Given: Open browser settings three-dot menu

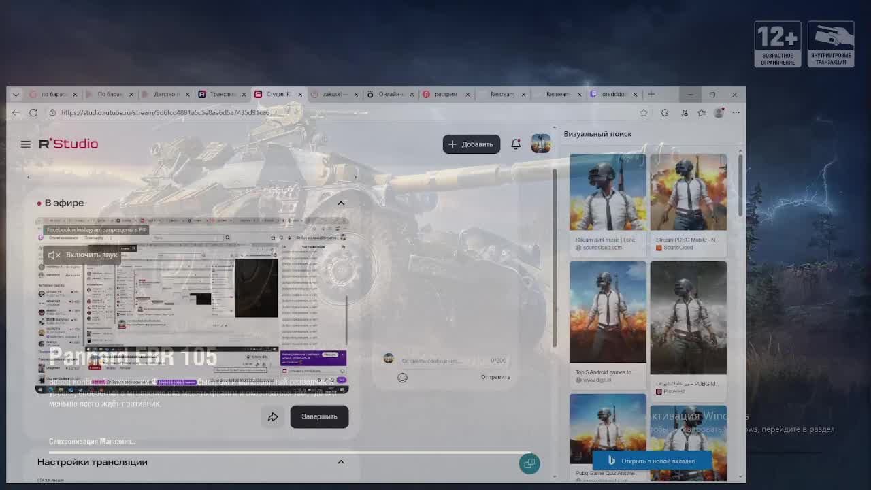Looking at the screenshot, I should click(736, 112).
